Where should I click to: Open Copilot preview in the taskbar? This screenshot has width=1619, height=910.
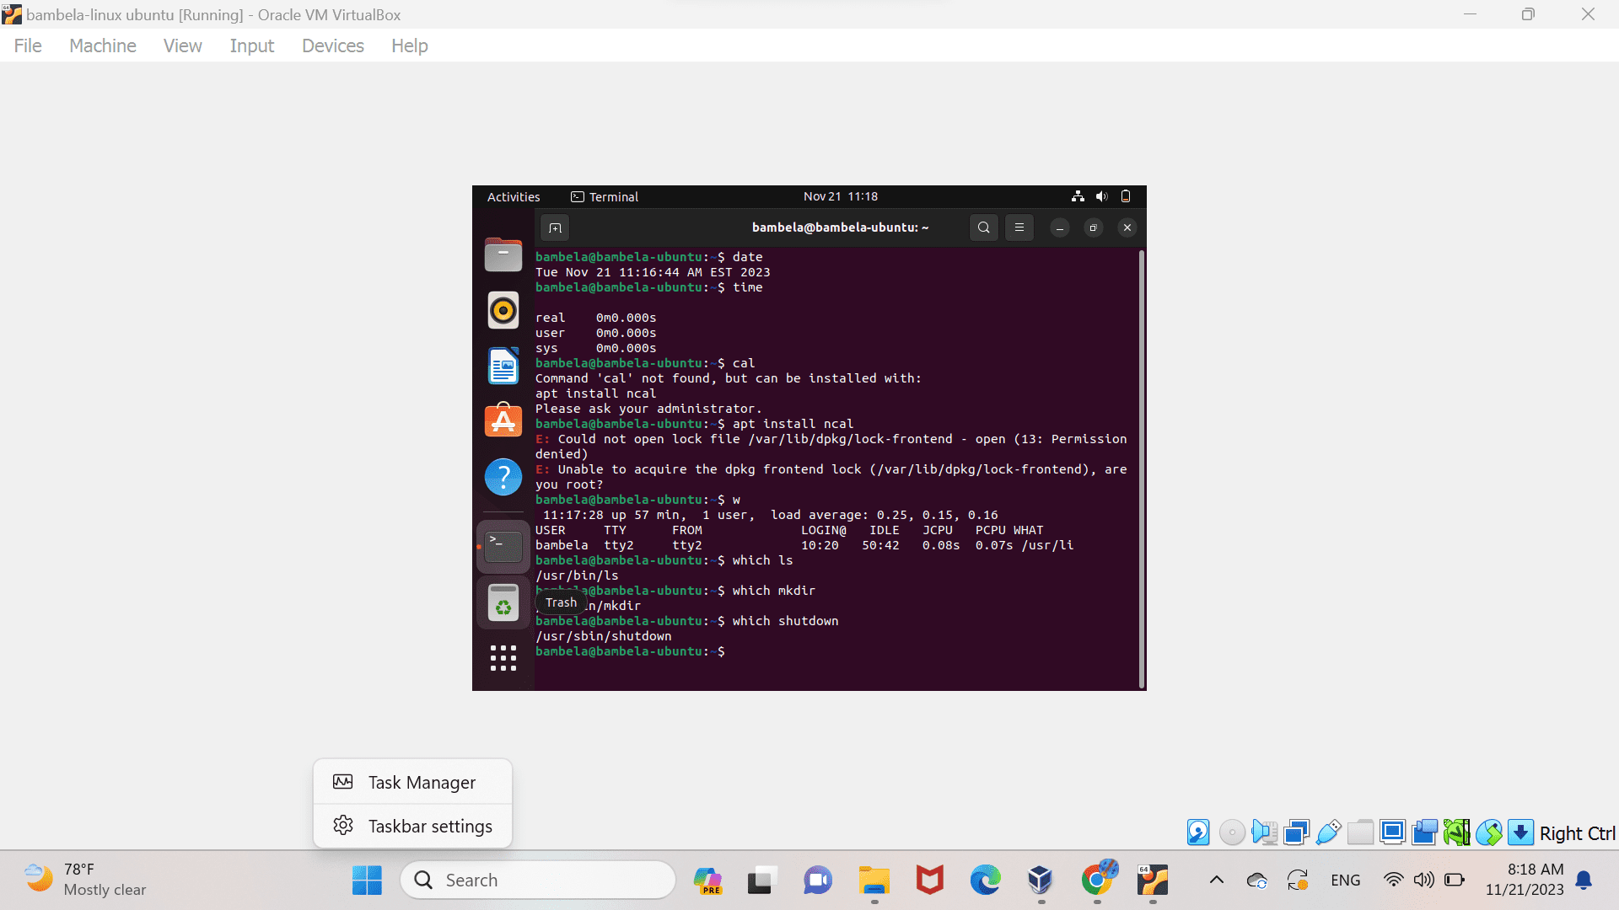pyautogui.click(x=707, y=881)
